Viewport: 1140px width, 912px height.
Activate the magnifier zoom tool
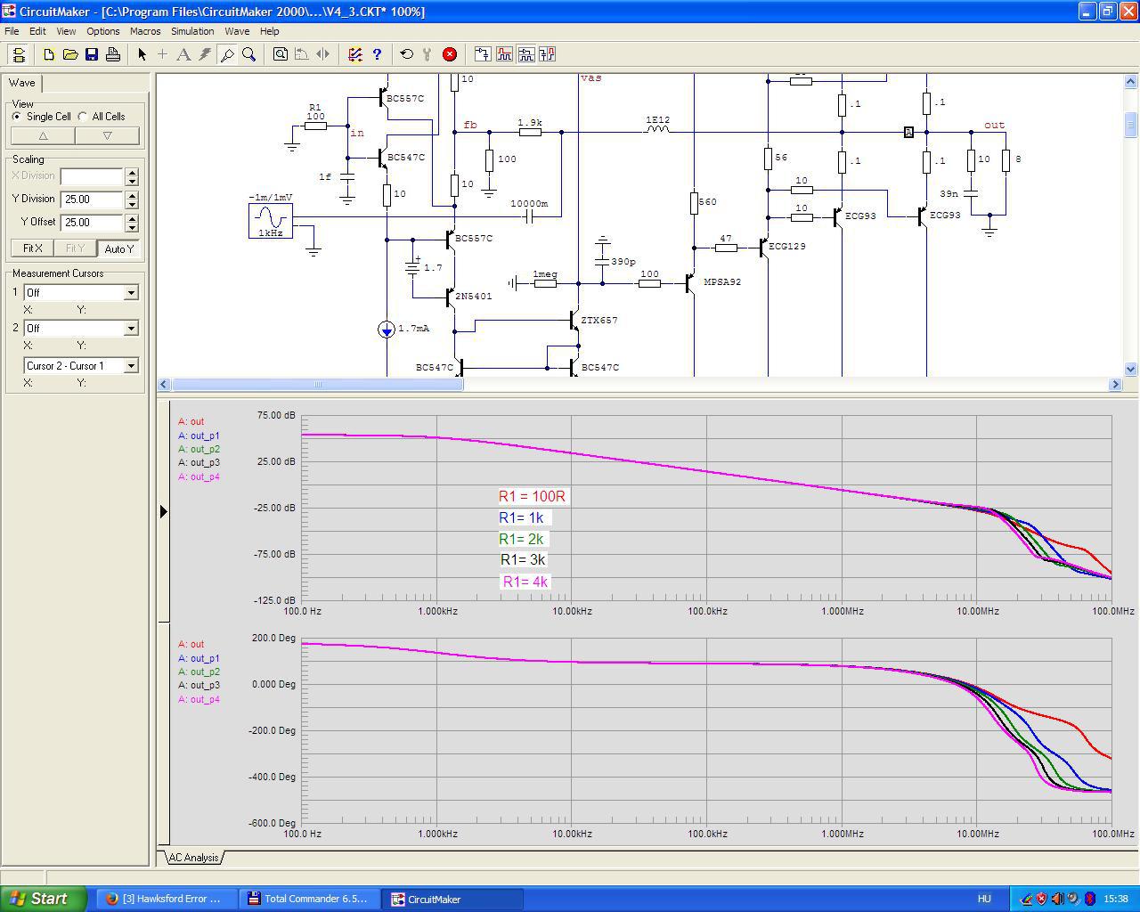point(249,54)
